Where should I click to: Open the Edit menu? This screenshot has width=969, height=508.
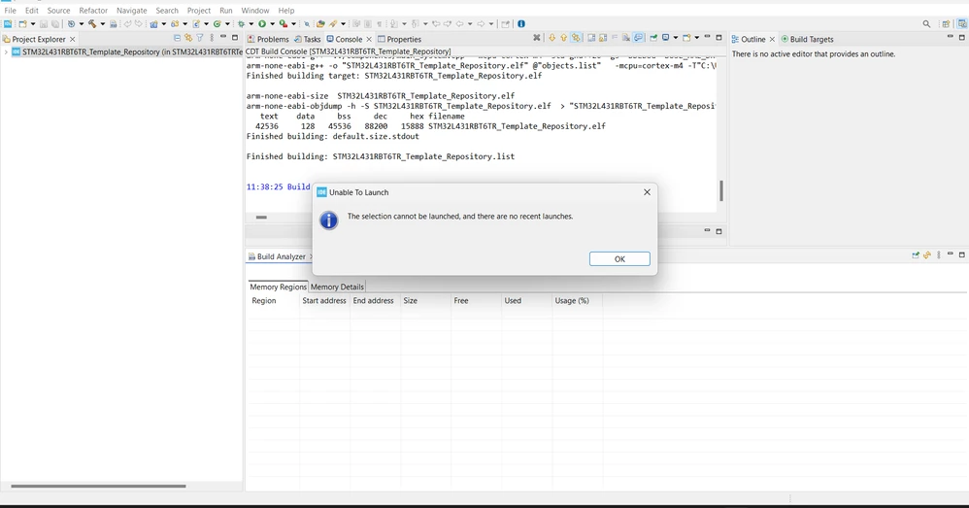(31, 11)
